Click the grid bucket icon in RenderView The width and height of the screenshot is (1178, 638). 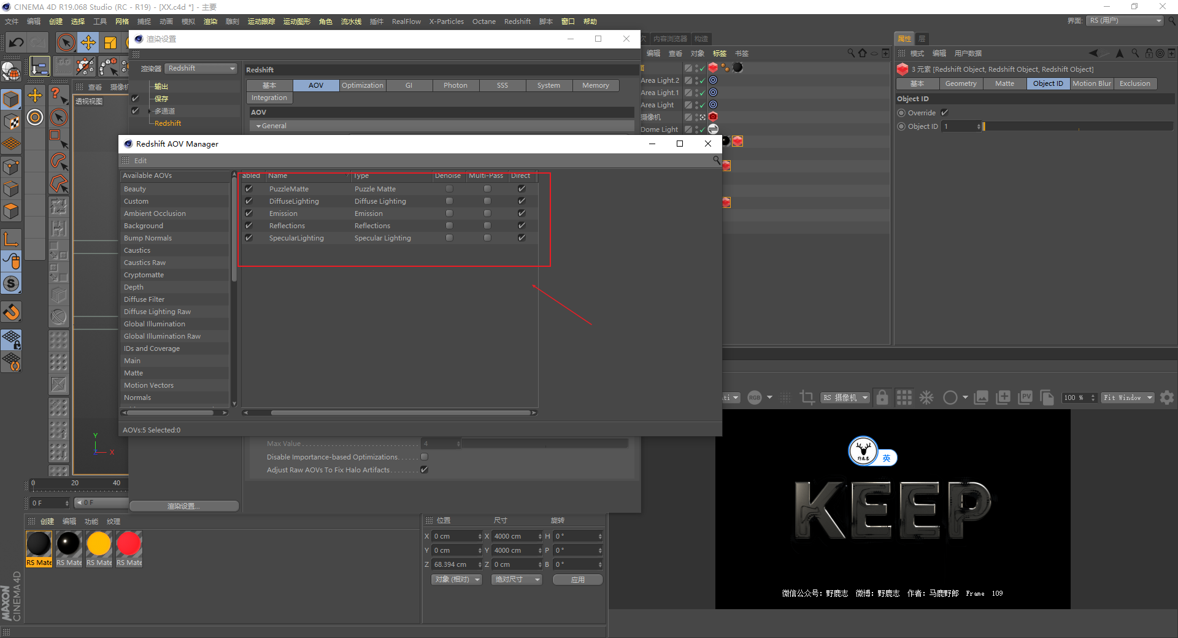coord(904,398)
